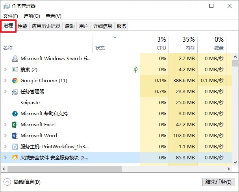
Task: Click the horizontal scrollbar thumb
Action: tap(65, 169)
